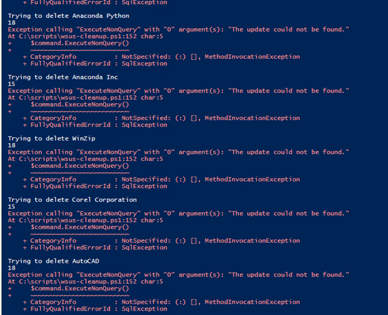Viewport: 388px width, 315px height.
Task: Click FullyQualifiedErrorId line in AutoCAD error
Action: point(95,309)
